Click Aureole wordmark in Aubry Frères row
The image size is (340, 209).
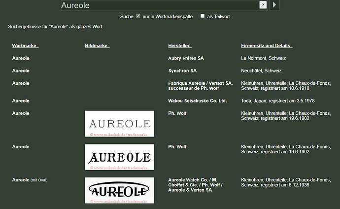coord(21,58)
